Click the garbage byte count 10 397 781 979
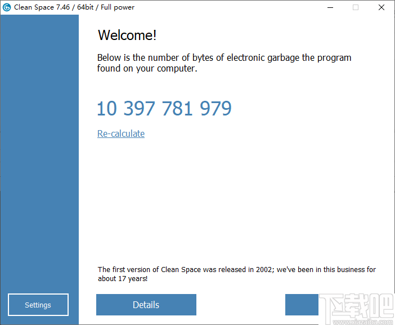The height and width of the screenshot is (325, 395). pos(164,108)
